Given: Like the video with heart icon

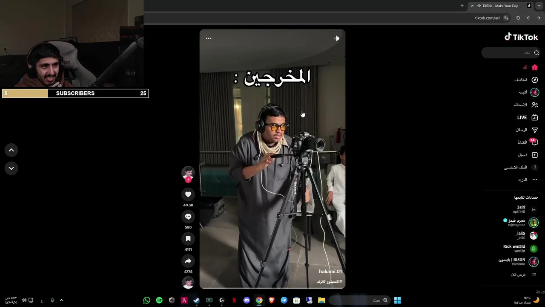Looking at the screenshot, I should [188, 194].
